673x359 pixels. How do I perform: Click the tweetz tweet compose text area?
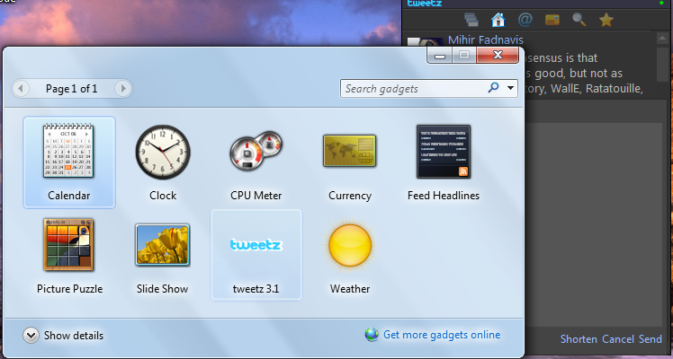tap(595, 224)
